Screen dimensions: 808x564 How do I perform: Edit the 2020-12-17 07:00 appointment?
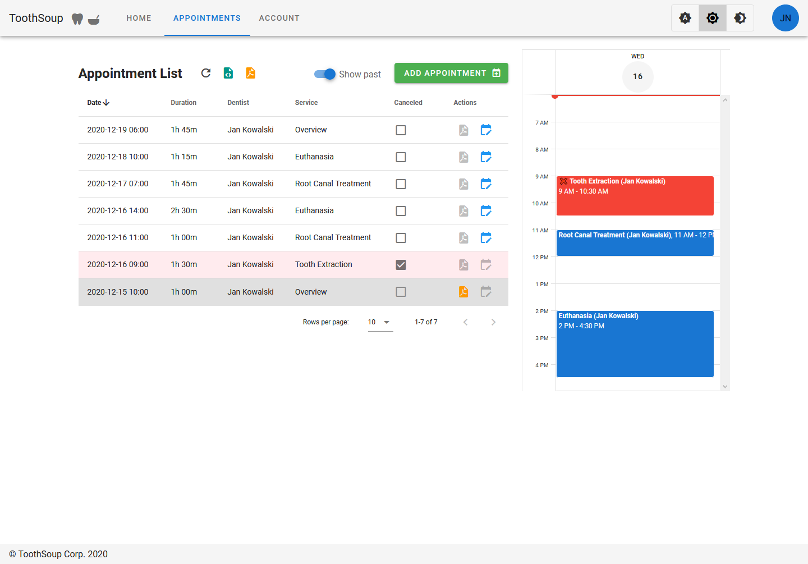point(486,184)
